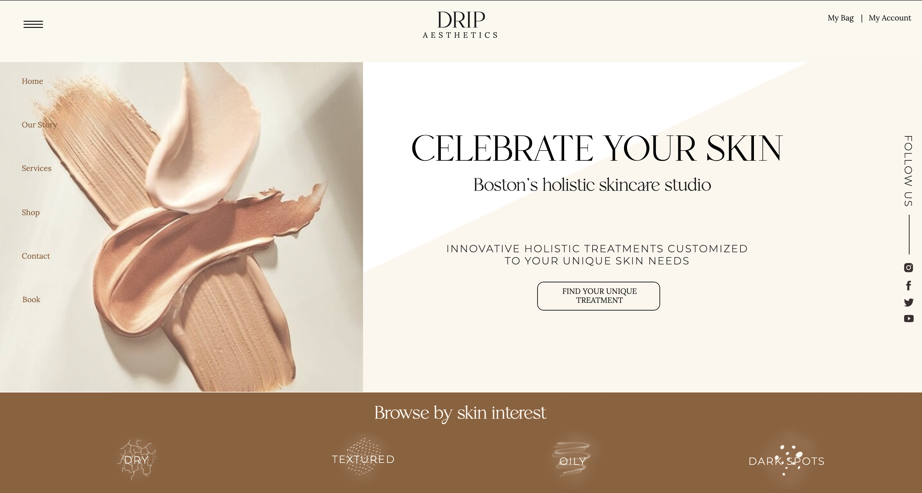The image size is (922, 493).
Task: Open the Twitter bird icon
Action: click(909, 303)
